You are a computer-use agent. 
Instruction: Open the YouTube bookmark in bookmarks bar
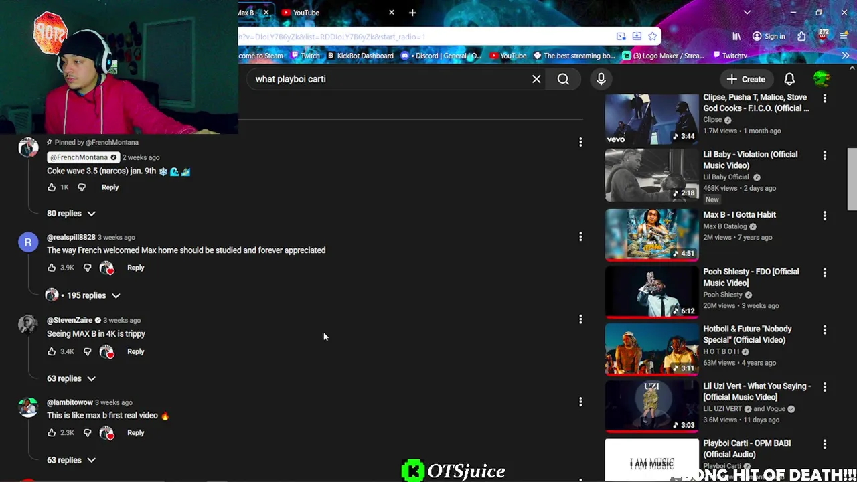[508, 56]
